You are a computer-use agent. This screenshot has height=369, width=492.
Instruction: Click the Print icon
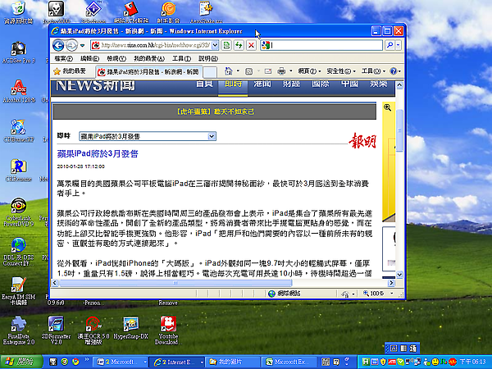[x=281, y=71]
